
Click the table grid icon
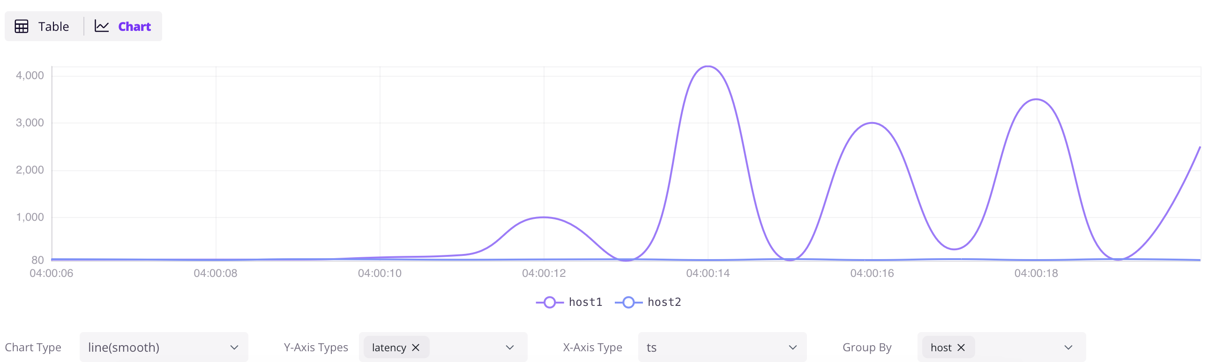[22, 27]
